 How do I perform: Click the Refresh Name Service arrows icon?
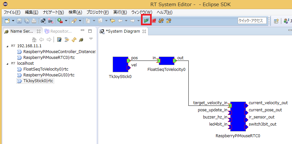pos(73,39)
